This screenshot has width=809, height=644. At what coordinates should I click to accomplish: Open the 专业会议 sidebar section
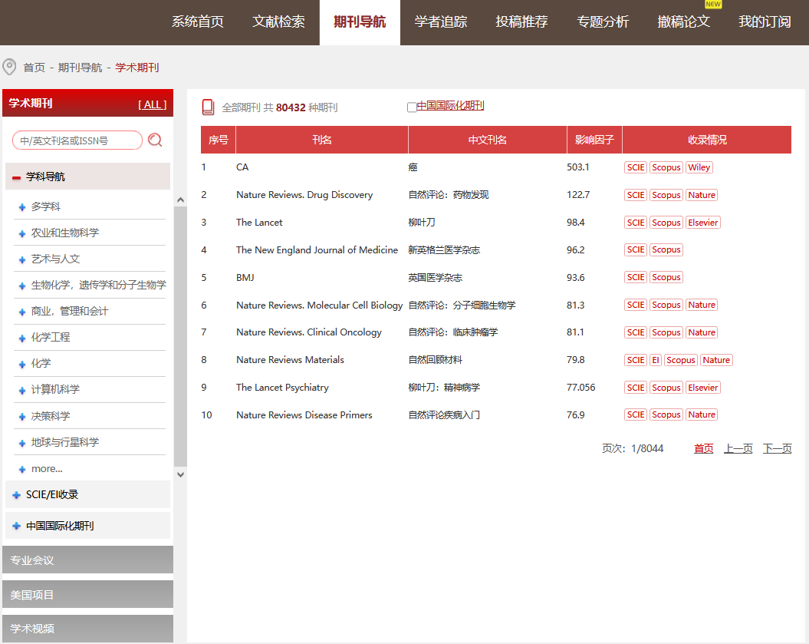click(x=87, y=560)
